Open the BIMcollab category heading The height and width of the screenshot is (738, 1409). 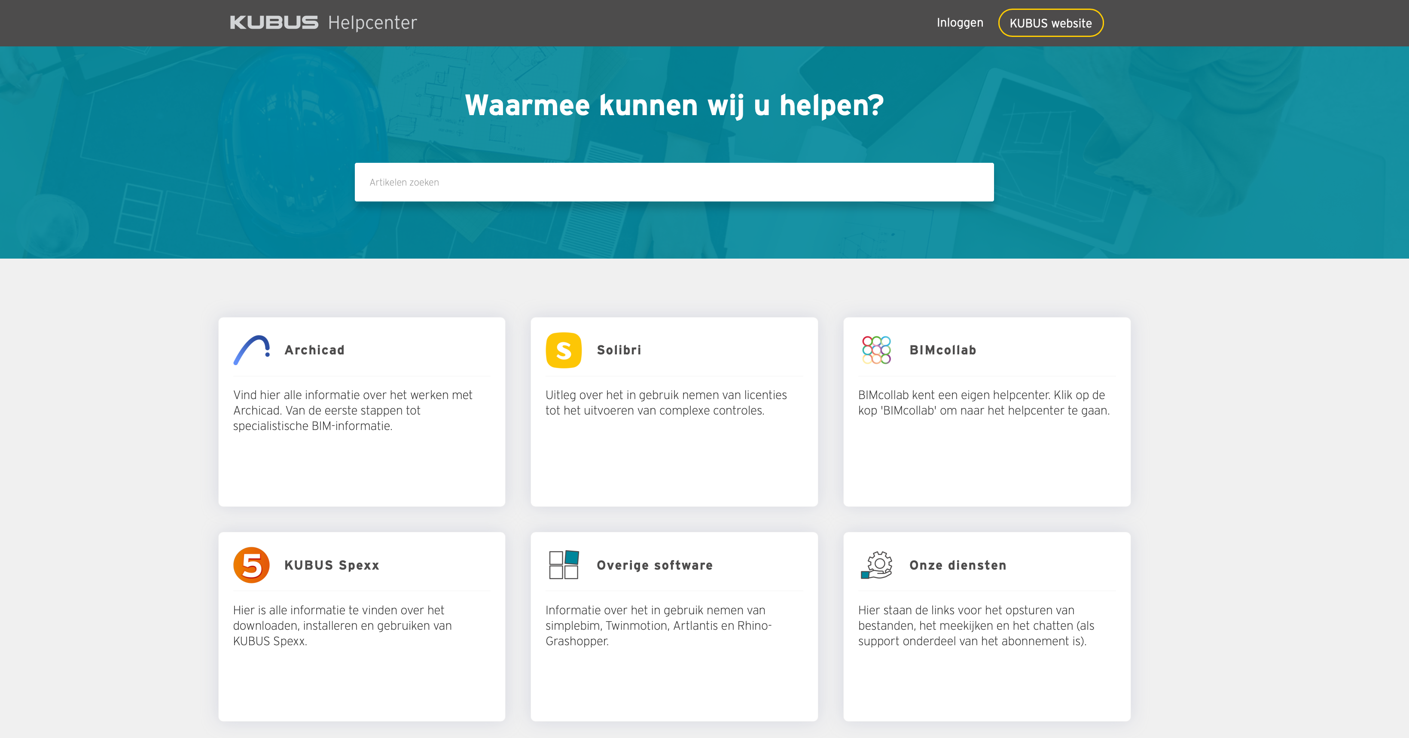click(943, 350)
